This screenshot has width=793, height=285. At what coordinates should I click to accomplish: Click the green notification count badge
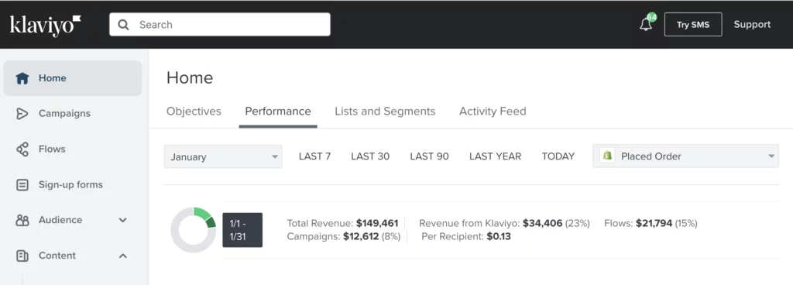[x=651, y=17]
